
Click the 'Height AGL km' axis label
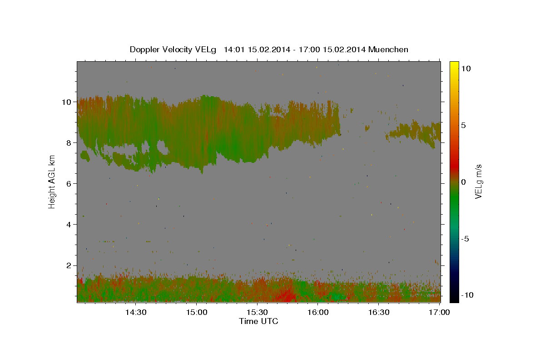click(x=52, y=182)
